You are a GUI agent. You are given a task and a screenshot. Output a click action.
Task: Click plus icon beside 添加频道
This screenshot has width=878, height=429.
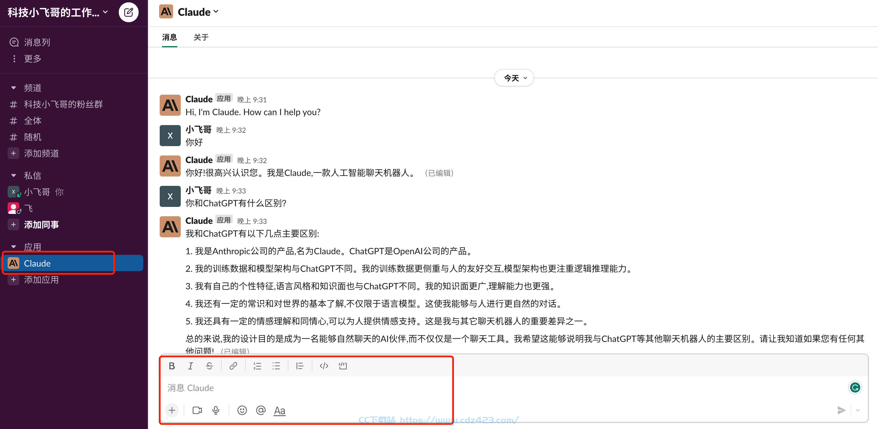(13, 153)
